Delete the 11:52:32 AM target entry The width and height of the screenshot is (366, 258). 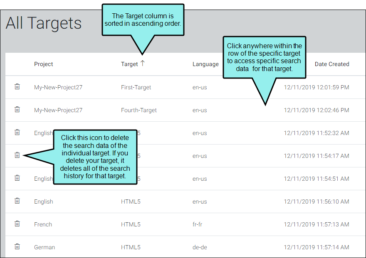(17, 132)
